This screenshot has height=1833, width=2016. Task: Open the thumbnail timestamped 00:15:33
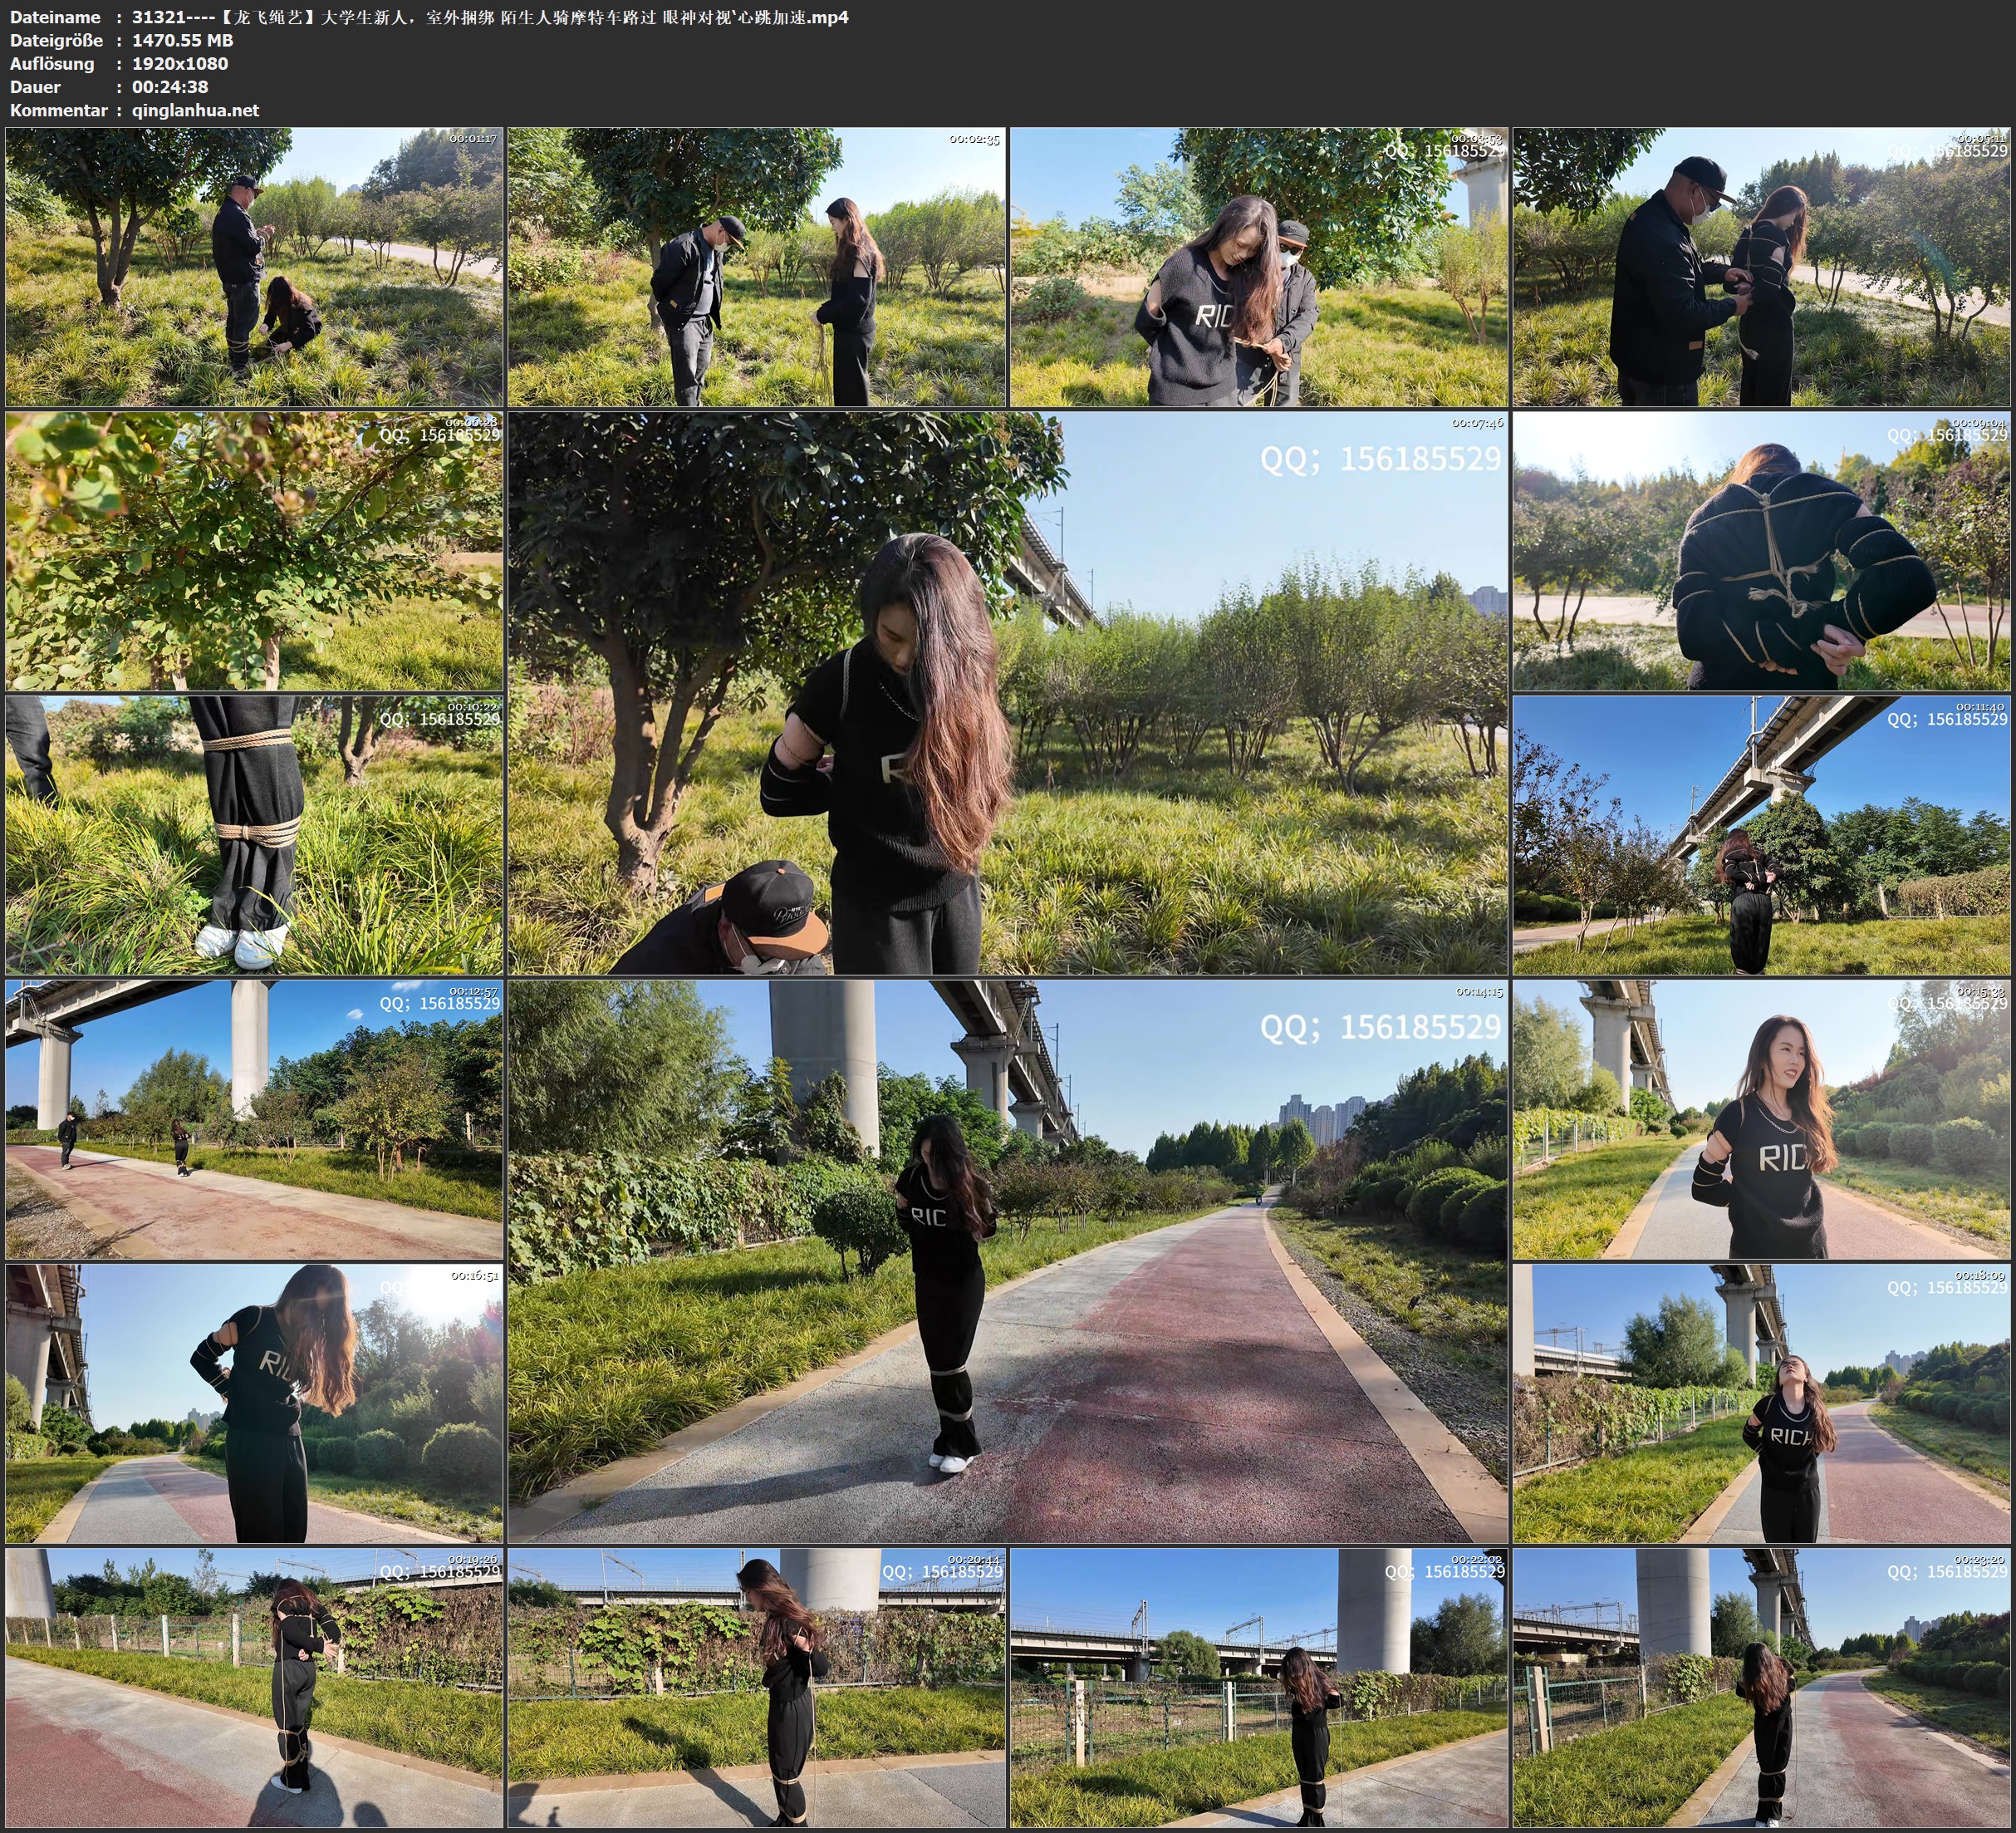(x=1762, y=1119)
